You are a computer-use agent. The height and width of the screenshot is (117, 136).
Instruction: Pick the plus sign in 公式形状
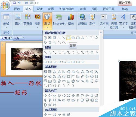(45, 115)
